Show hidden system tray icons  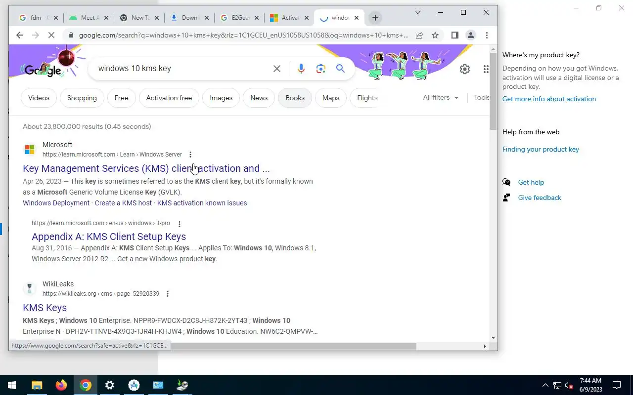coord(545,385)
